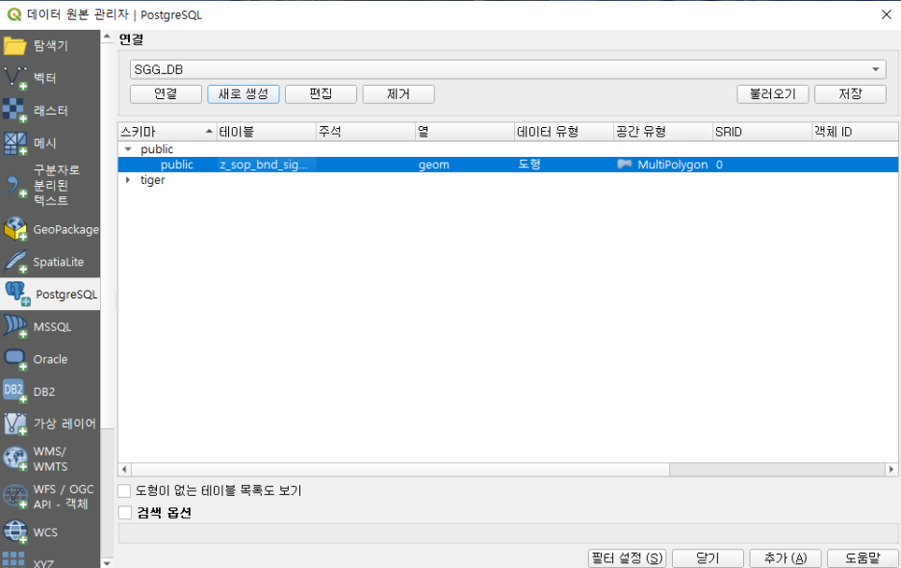Select the XYZ tiles icon

pyautogui.click(x=13, y=560)
